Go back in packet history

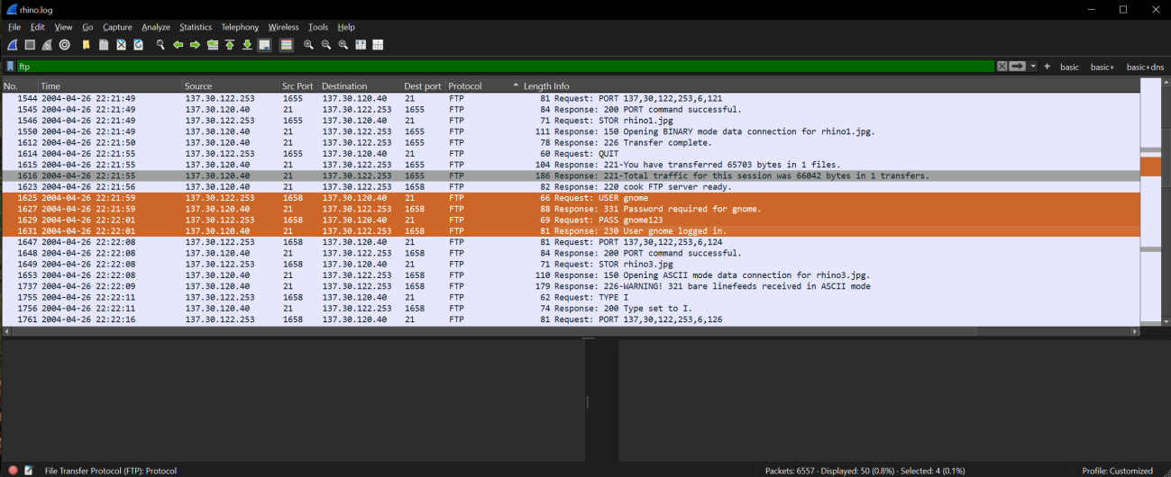[x=178, y=44]
